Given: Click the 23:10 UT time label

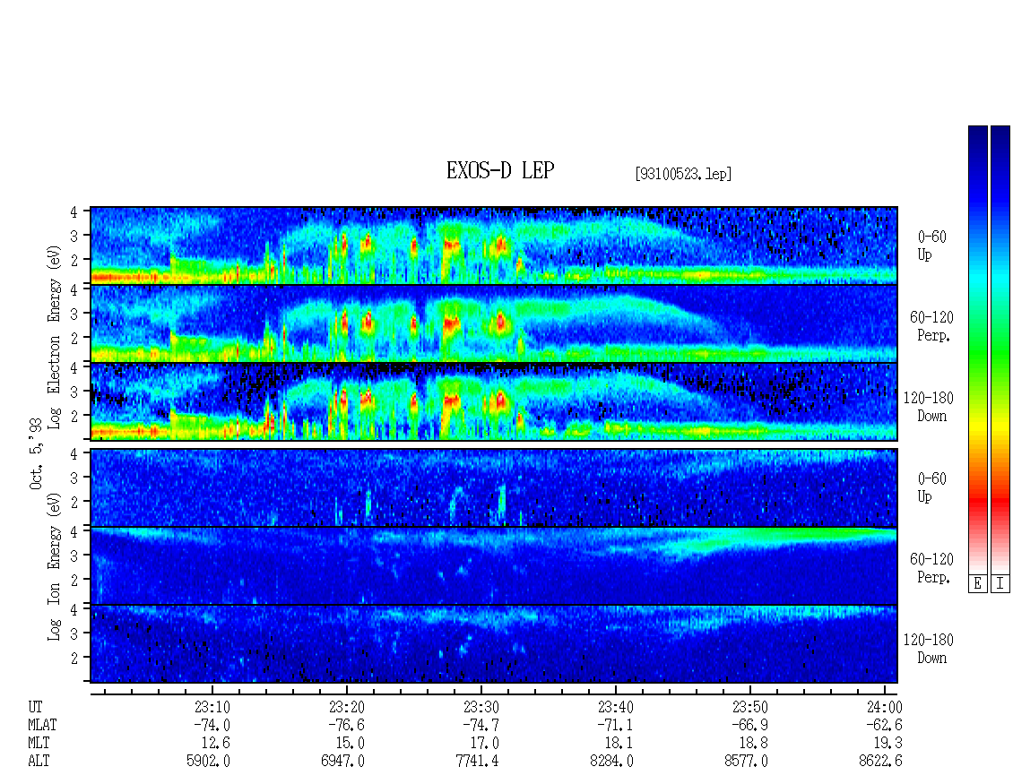Looking at the screenshot, I should [212, 707].
